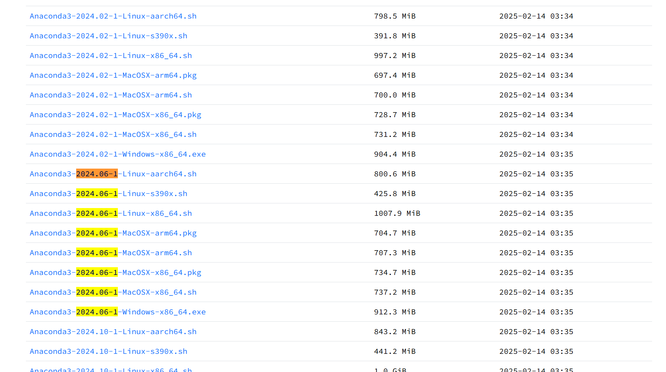Screen dimensions: 666x372
Task: Click Anaconda3-2024.06-1-Linux-s390x.sh link
Action: (x=109, y=194)
